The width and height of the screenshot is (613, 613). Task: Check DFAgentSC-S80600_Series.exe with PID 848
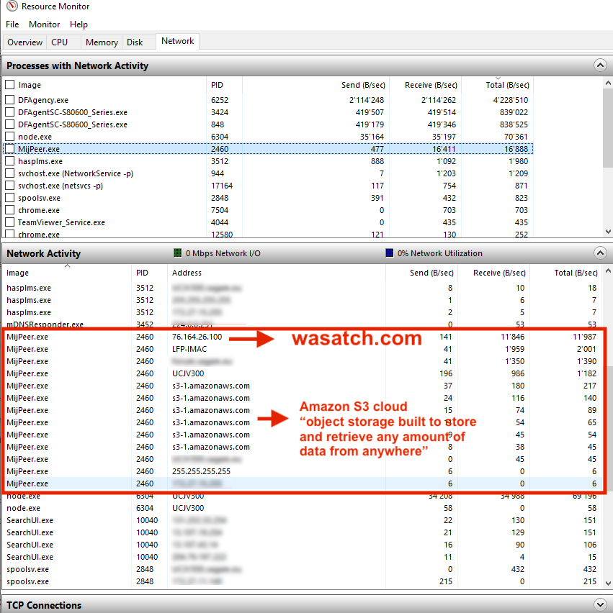[10, 124]
